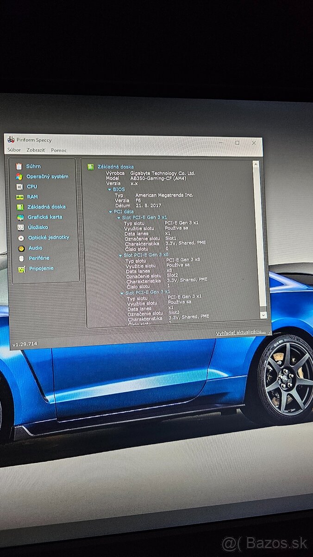Open the Súbor menu
This screenshot has width=313, height=557.
pyautogui.click(x=14, y=150)
